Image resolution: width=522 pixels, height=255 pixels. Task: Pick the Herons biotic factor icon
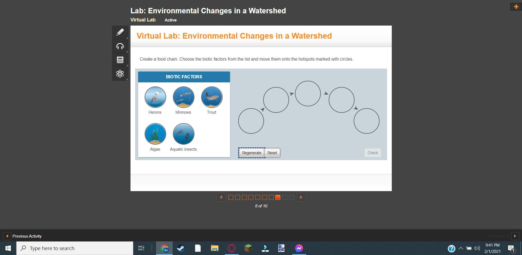click(x=155, y=97)
